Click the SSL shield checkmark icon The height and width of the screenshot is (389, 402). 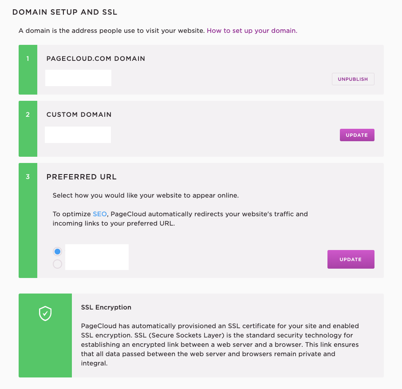pyautogui.click(x=45, y=314)
